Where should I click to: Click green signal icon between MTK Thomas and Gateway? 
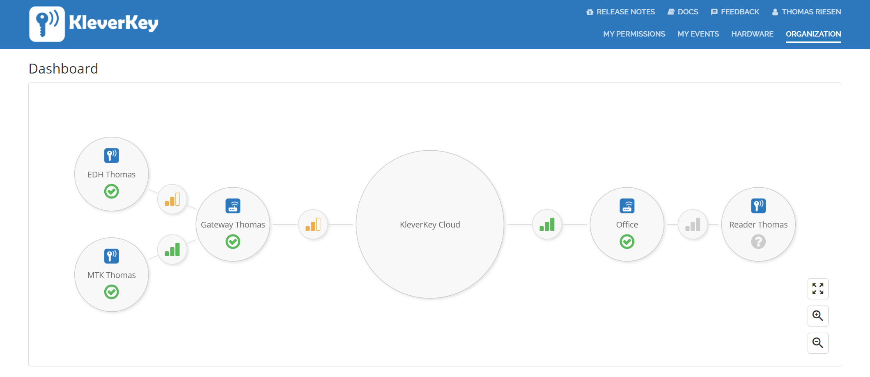[172, 249]
